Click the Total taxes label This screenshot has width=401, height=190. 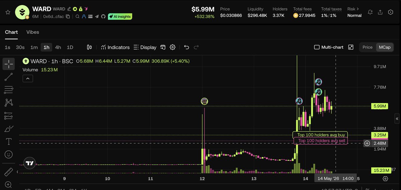tap(332, 9)
